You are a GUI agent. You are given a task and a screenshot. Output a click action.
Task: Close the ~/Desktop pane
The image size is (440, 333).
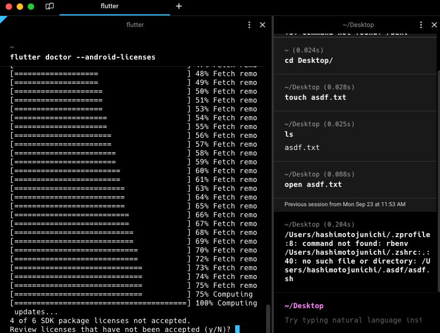434,25
